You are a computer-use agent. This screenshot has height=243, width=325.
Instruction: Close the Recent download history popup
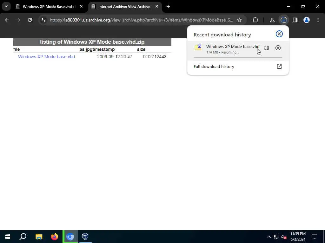coord(279,34)
